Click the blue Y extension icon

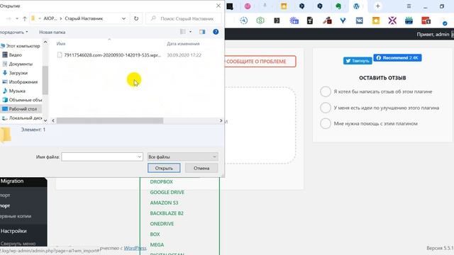[x=343, y=21]
